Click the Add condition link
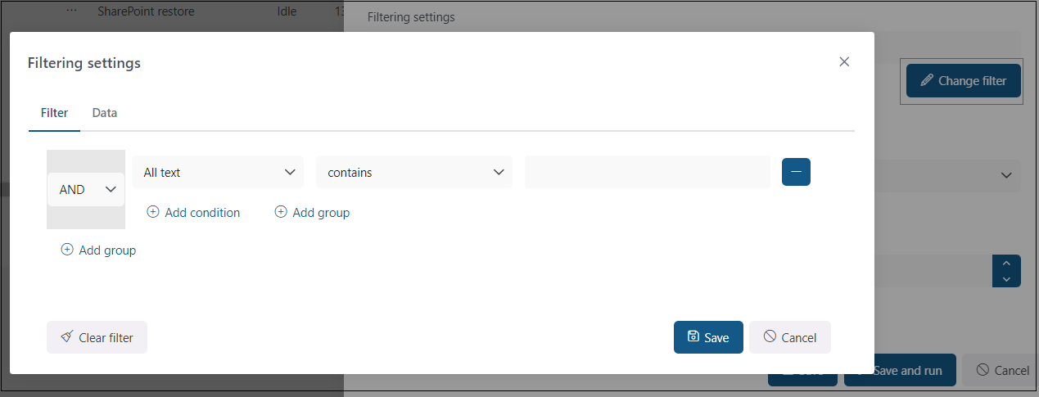The width and height of the screenshot is (1039, 397). 202,212
